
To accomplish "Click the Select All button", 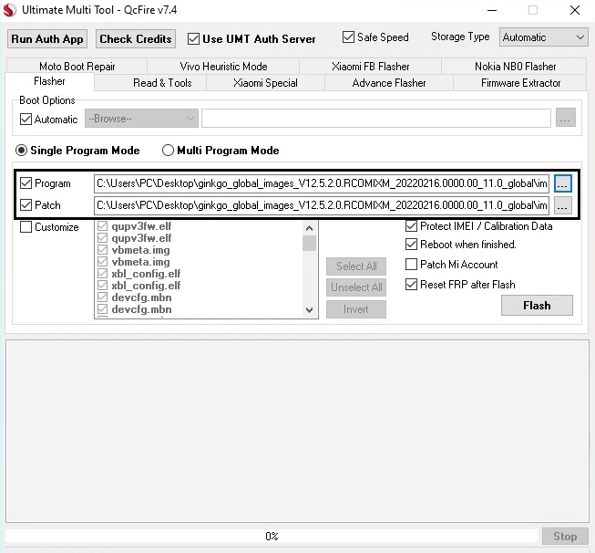I will coord(356,266).
